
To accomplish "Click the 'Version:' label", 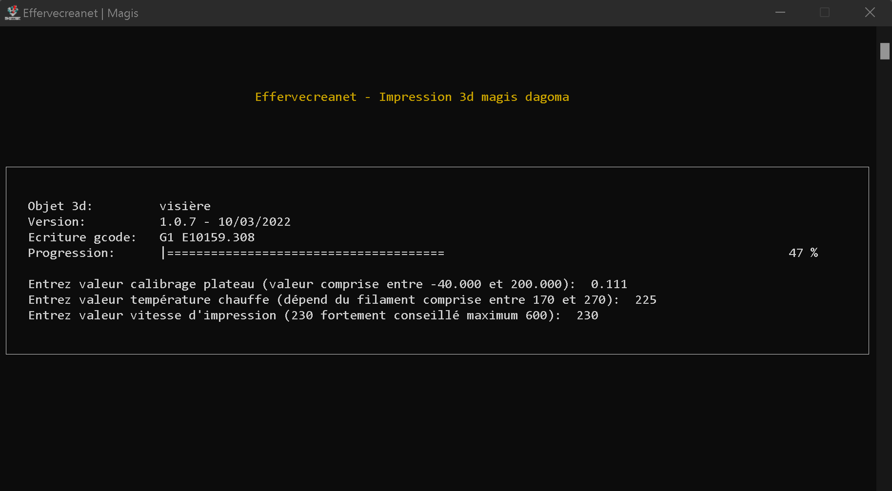I will 57,222.
